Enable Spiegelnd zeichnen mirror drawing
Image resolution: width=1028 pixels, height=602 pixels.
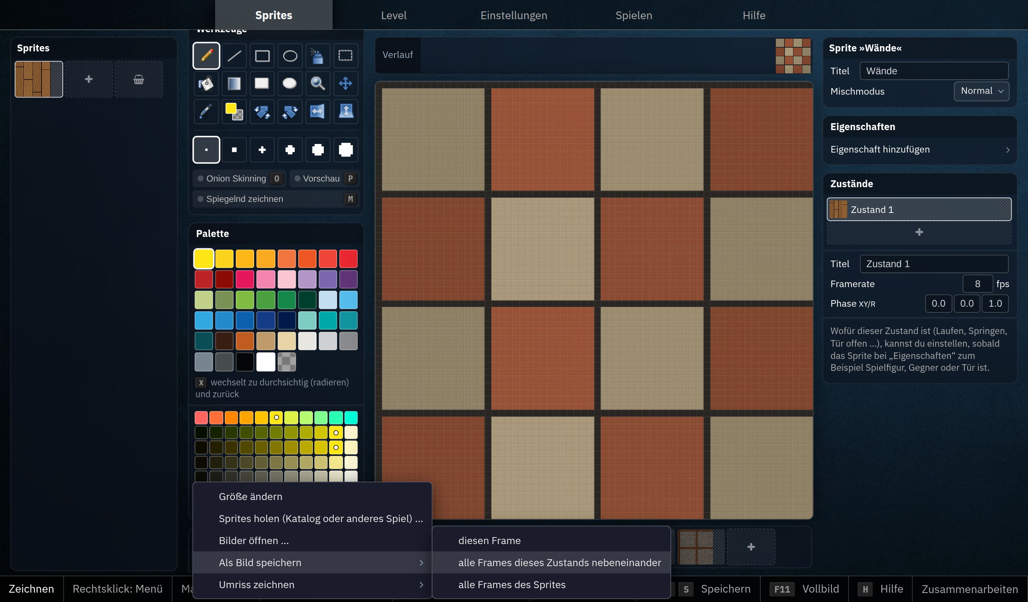(x=276, y=199)
